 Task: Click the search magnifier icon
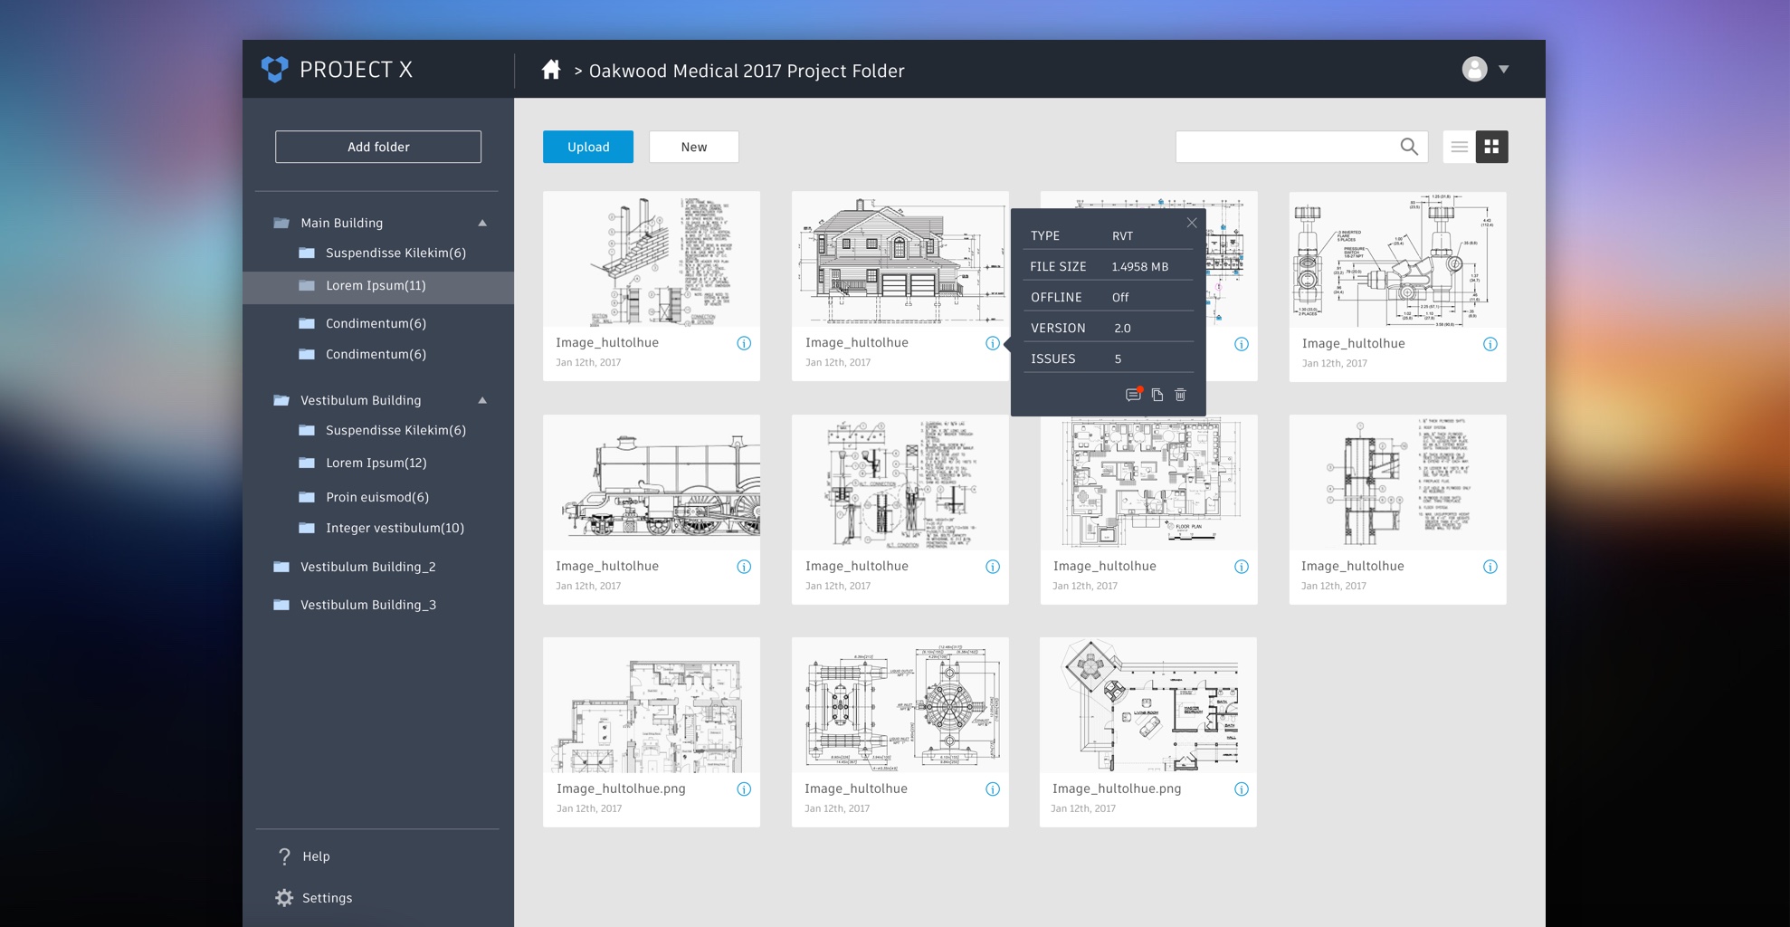point(1409,147)
